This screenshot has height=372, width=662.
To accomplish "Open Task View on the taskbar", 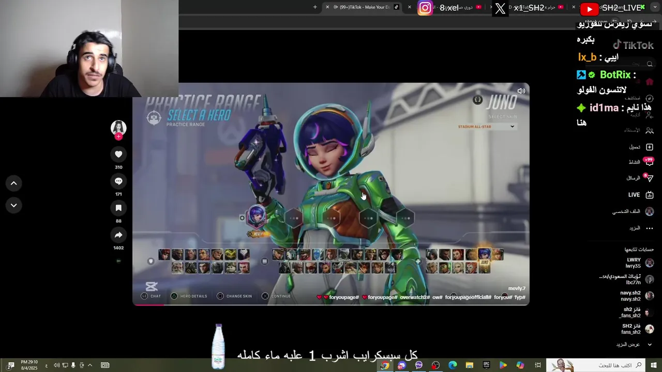I will pos(538,365).
